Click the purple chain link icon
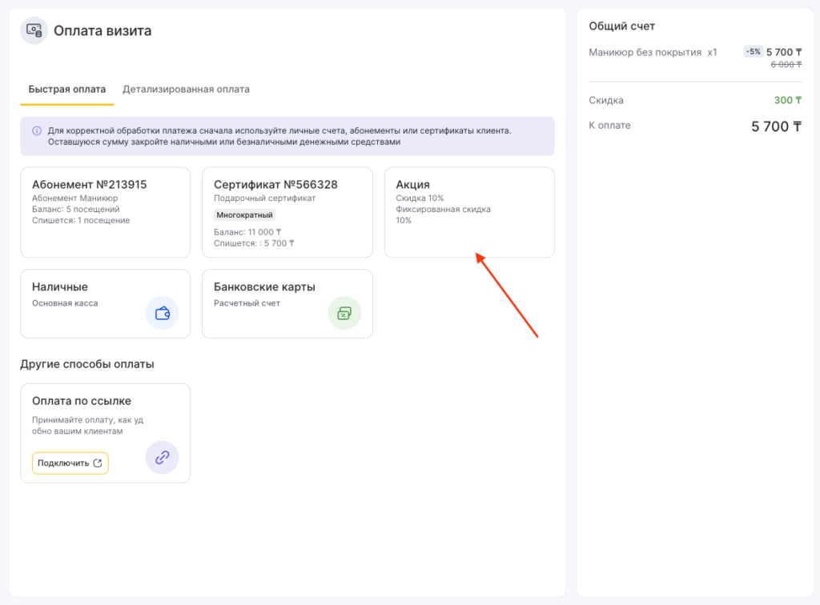The image size is (820, 605). coord(162,458)
